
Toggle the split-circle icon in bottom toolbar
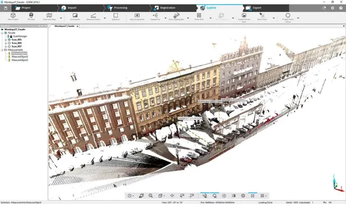click(x=224, y=195)
